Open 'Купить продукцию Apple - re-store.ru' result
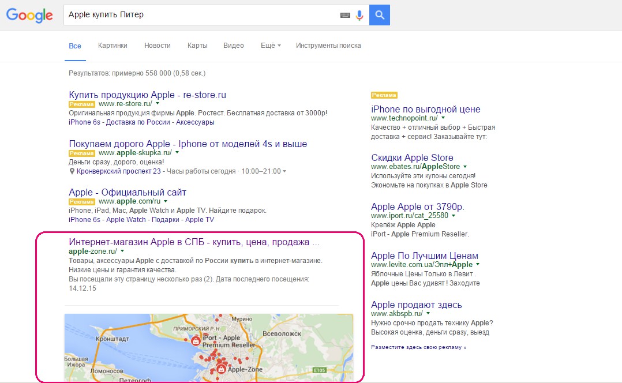 point(148,95)
